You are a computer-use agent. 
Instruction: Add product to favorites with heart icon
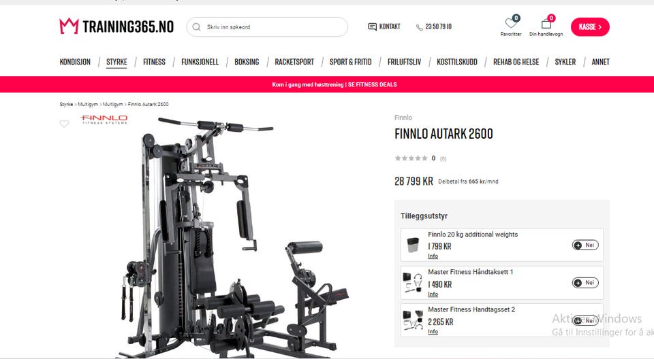pos(64,123)
